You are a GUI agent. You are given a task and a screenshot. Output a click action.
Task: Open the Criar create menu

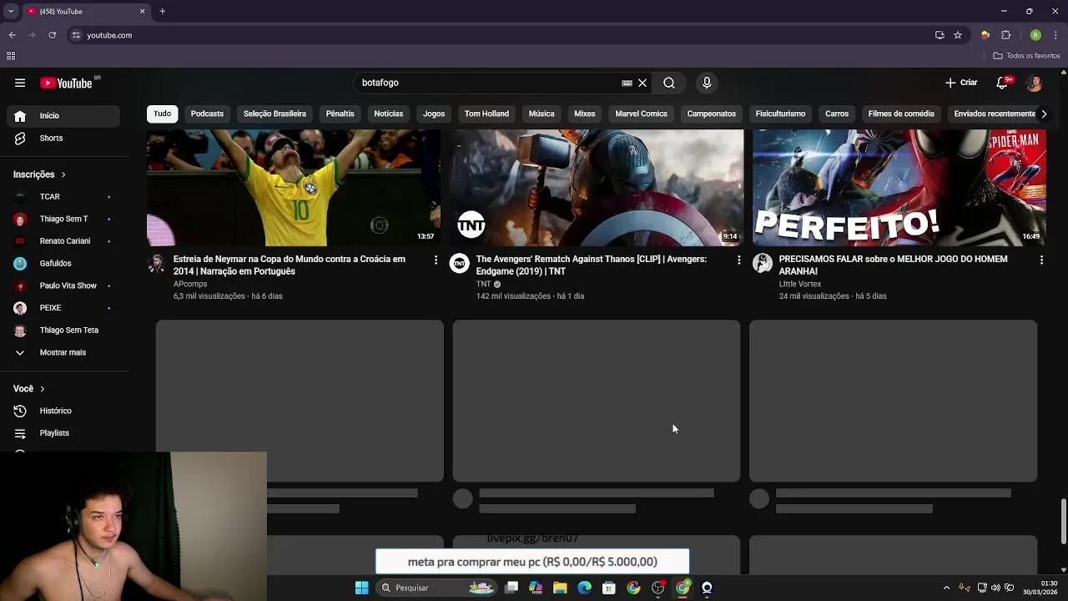tap(961, 83)
